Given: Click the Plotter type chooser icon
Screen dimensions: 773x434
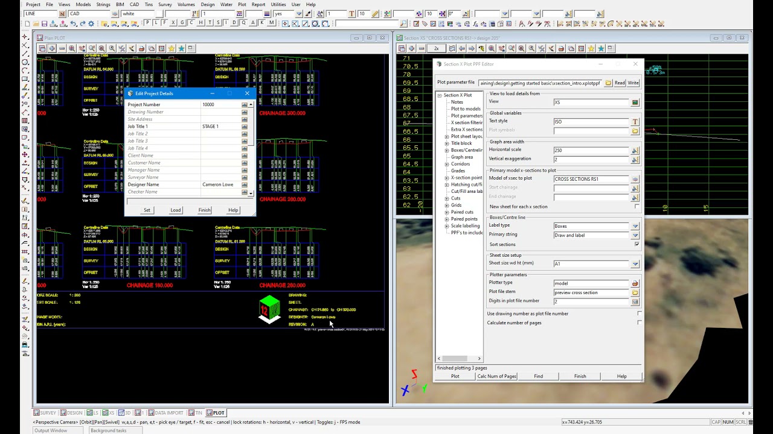Looking at the screenshot, I should pos(635,283).
